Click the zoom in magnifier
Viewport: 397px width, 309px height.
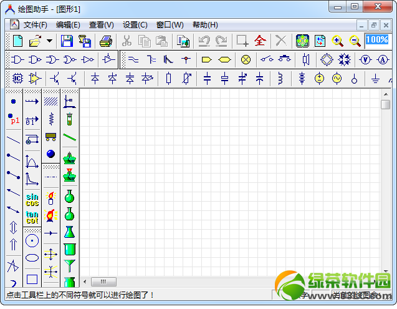338,41
